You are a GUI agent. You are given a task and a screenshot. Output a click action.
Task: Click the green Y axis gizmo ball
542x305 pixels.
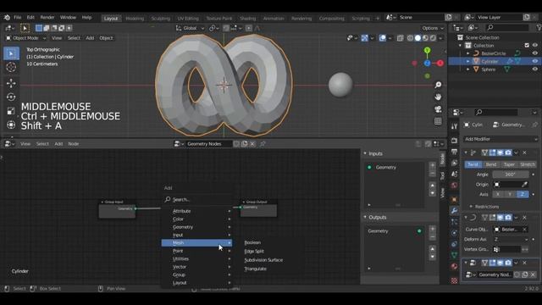427,51
